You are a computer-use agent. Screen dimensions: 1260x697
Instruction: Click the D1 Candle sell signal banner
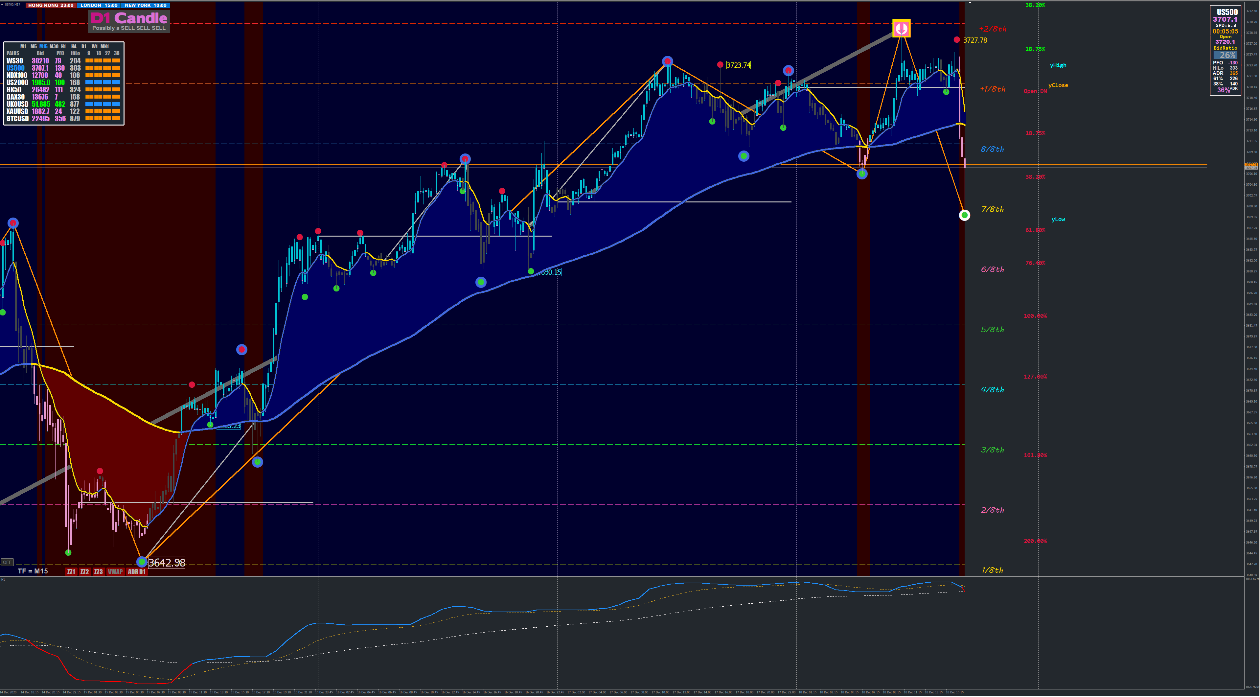coord(129,21)
